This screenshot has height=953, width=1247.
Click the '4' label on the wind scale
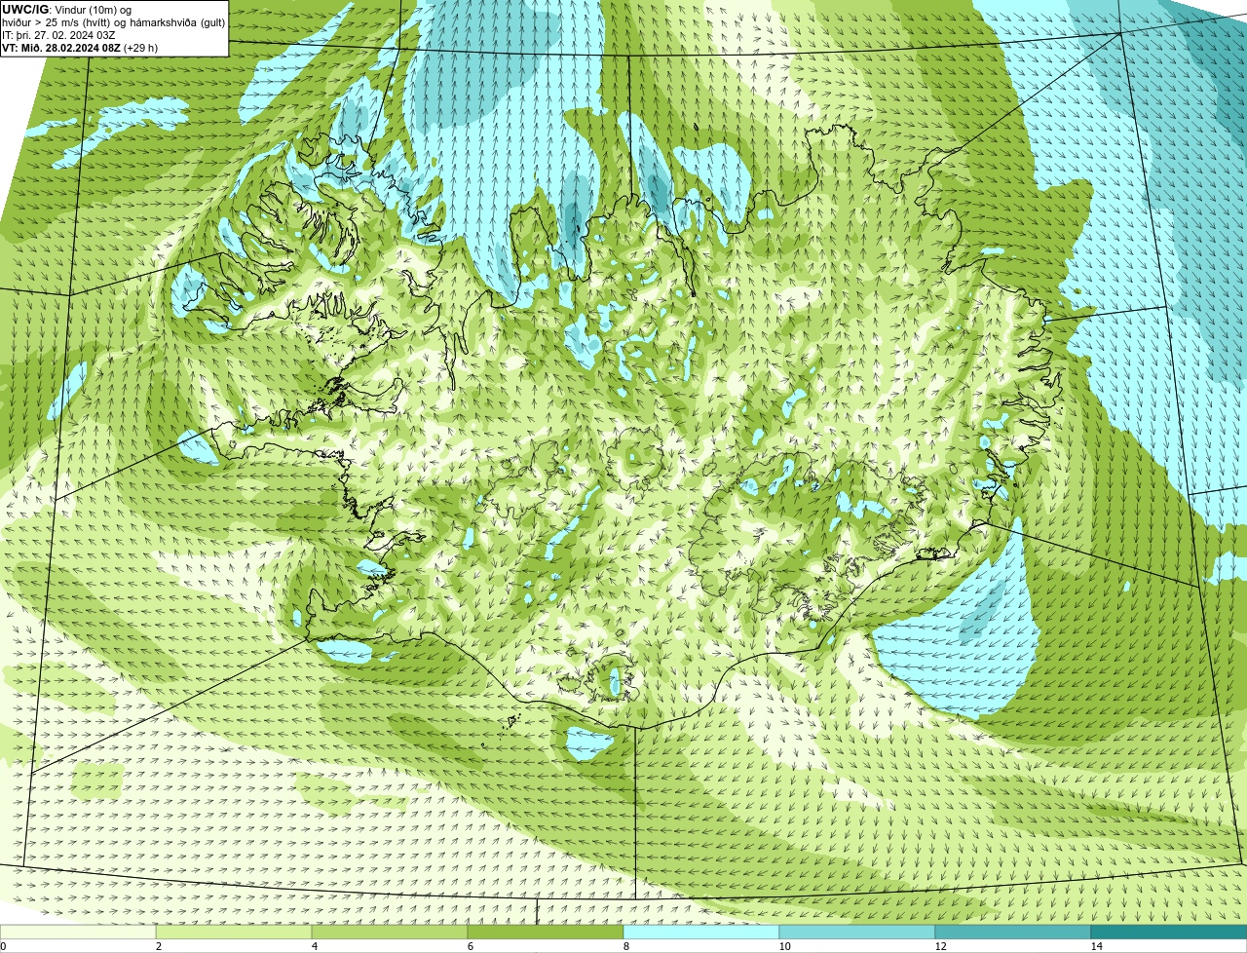(x=314, y=946)
